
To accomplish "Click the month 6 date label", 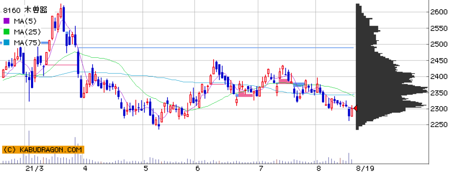I will coord(197,168).
